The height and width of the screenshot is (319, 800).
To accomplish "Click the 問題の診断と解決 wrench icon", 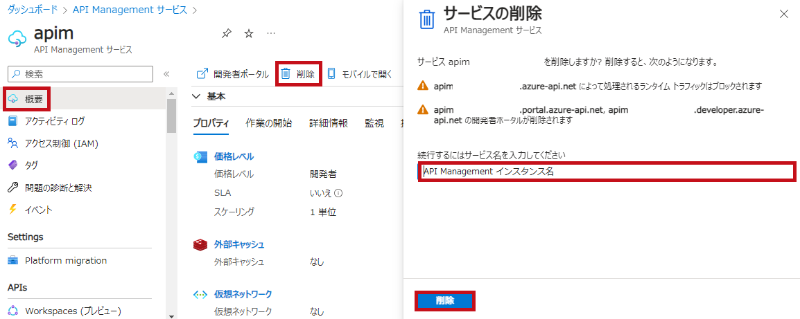I will [13, 188].
